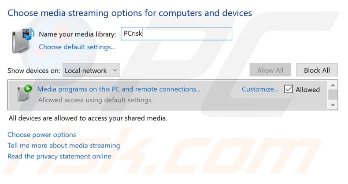Open the Show devices on dropdown
348x184 pixels.
91,70
